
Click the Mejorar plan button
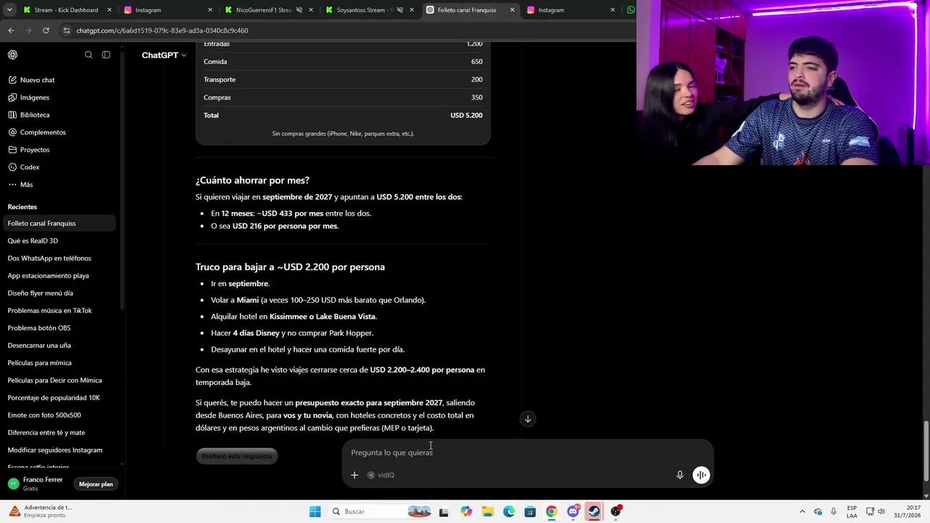pos(96,485)
